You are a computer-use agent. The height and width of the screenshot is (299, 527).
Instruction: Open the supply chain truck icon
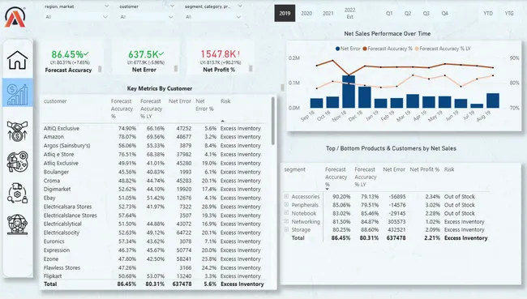pyautogui.click(x=18, y=193)
